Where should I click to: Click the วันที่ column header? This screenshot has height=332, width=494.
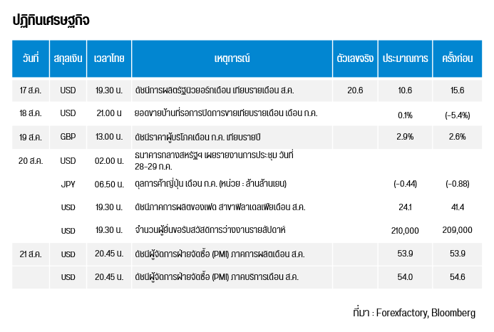tap(31, 58)
